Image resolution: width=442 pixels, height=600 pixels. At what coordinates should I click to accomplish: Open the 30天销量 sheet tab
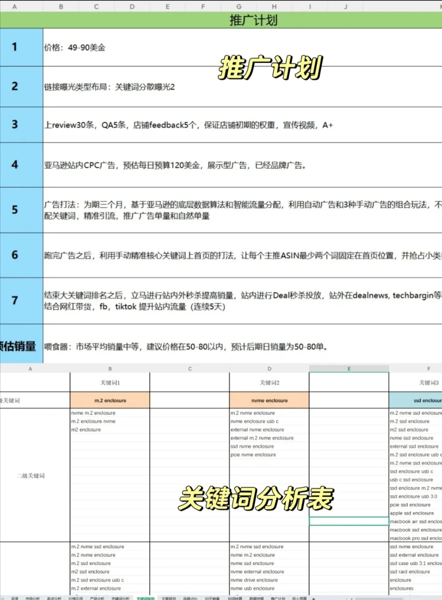point(212,598)
